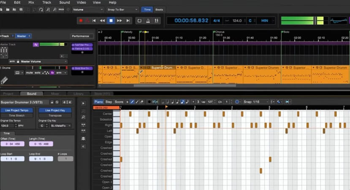Select Piano roll view
The width and height of the screenshot is (350, 190).
[98, 102]
